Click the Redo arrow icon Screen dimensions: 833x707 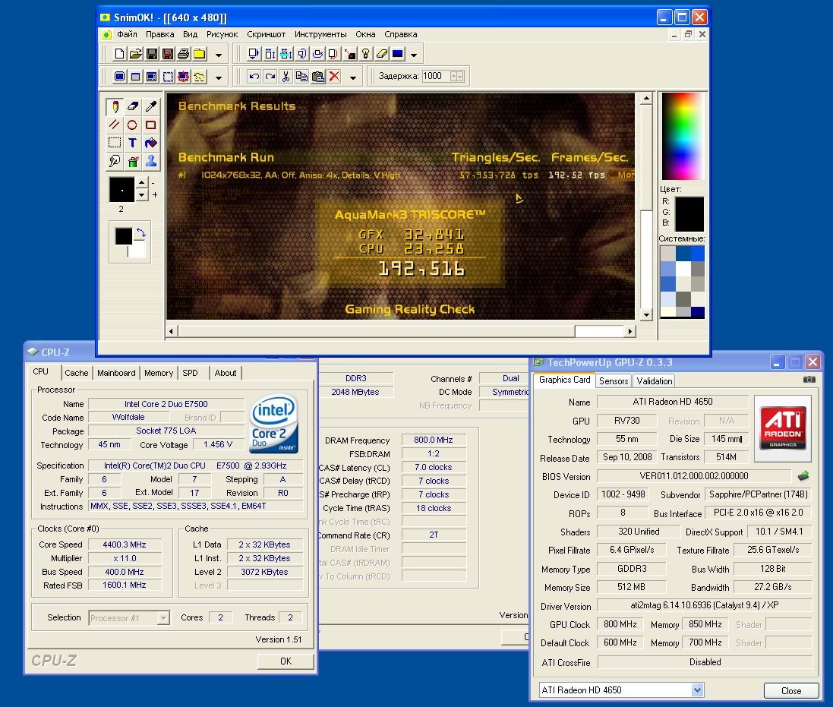(270, 77)
